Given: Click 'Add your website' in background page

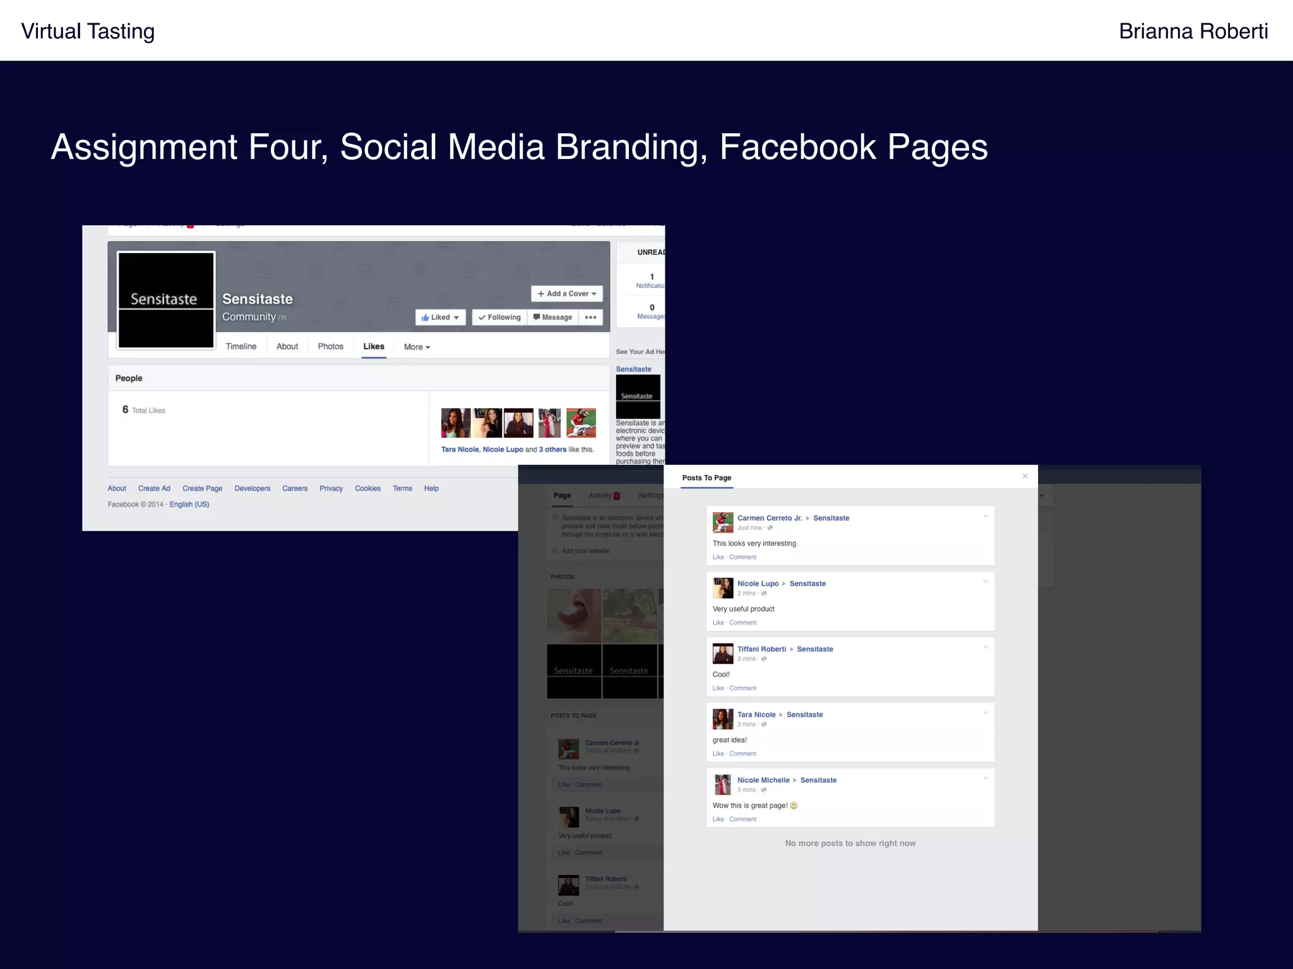Looking at the screenshot, I should (x=585, y=551).
